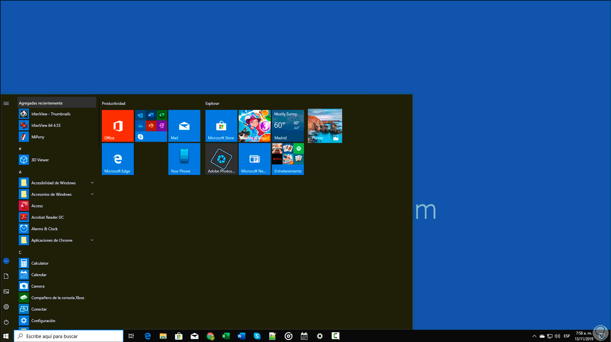Image resolution: width=611 pixels, height=342 pixels.
Task: Open Settings gear in the Start sidebar
Action: tap(6, 307)
